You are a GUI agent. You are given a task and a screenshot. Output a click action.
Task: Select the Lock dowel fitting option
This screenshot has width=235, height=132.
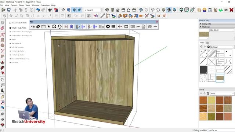point(14,63)
